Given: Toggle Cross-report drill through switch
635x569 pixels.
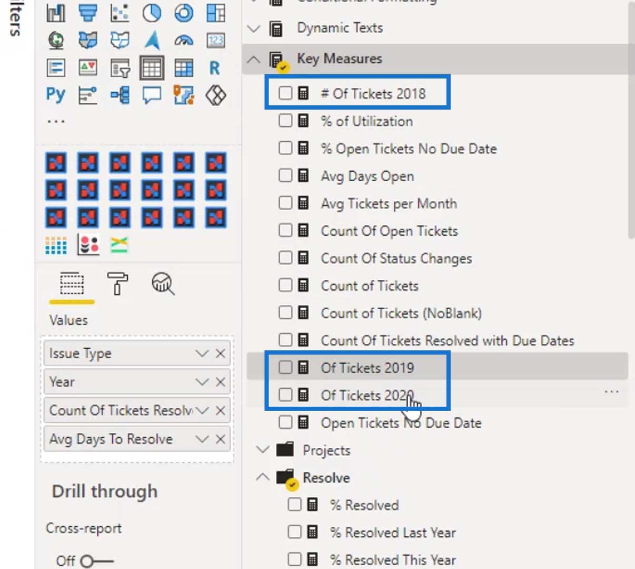Looking at the screenshot, I should click(96, 561).
